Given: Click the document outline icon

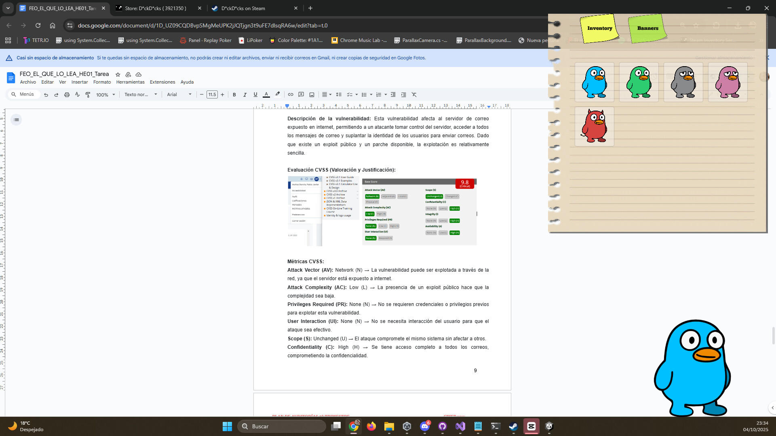Looking at the screenshot, I should pyautogui.click(x=16, y=119).
